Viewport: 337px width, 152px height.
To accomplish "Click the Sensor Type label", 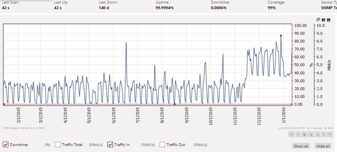I will pos(329,2).
